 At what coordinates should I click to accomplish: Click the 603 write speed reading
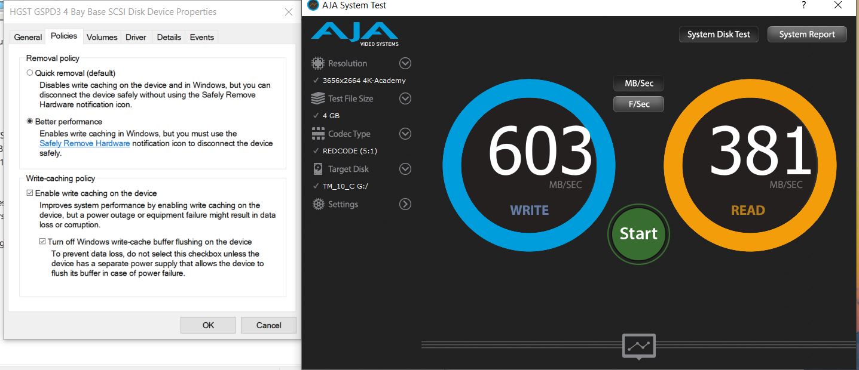click(x=541, y=150)
